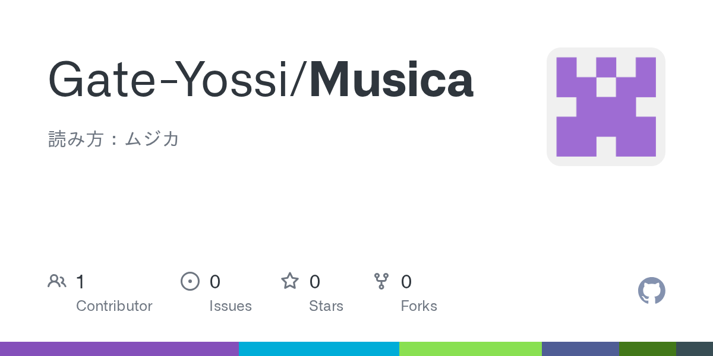Open the Issues label

pyautogui.click(x=231, y=306)
